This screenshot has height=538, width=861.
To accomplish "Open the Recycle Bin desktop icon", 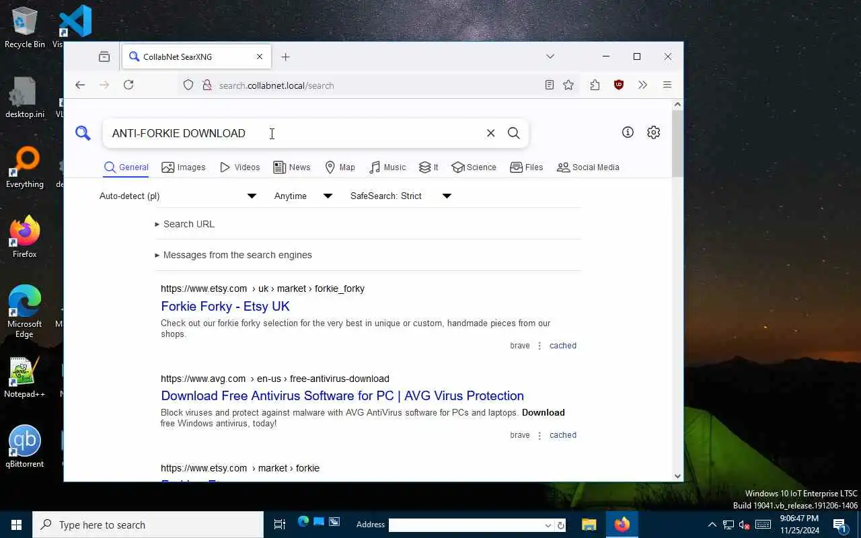I will pos(25,28).
